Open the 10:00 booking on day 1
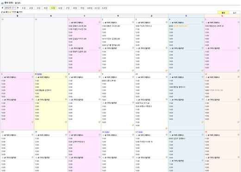The width and height of the screenshot is (241, 172). [x=77, y=26]
